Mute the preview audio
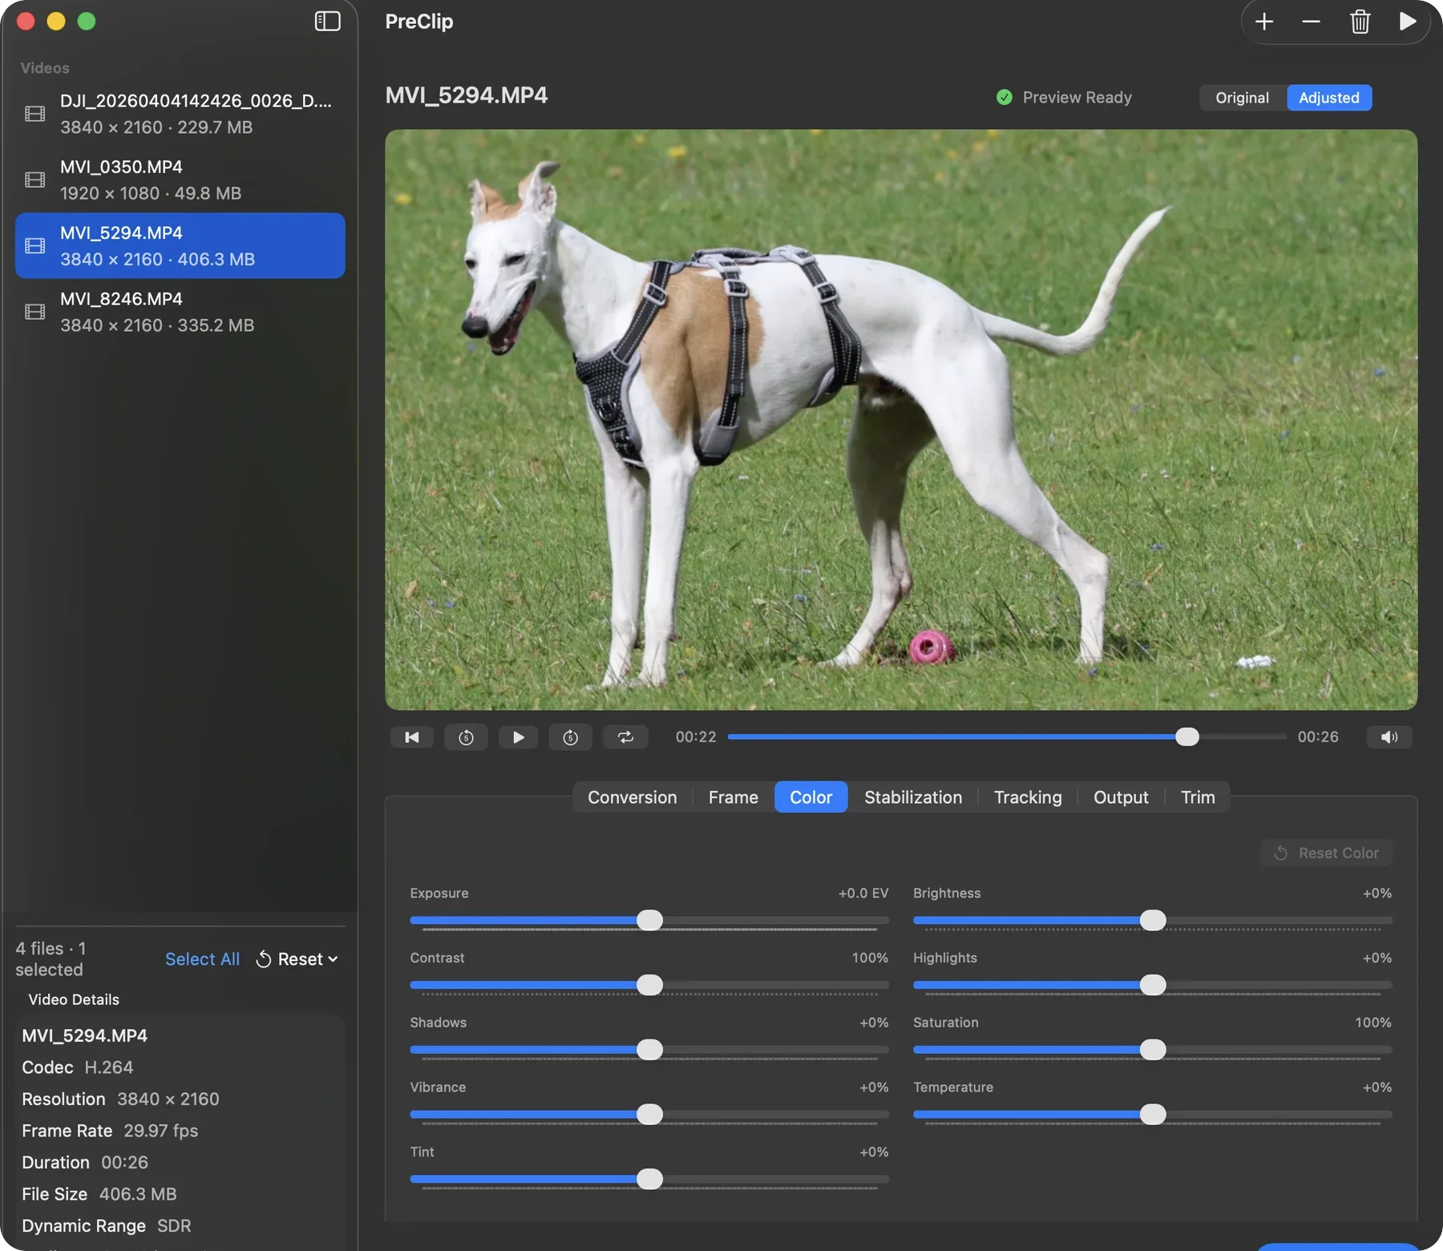 click(x=1389, y=737)
